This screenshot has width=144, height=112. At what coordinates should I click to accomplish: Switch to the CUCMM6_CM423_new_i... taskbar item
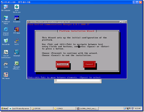click(x=87, y=108)
